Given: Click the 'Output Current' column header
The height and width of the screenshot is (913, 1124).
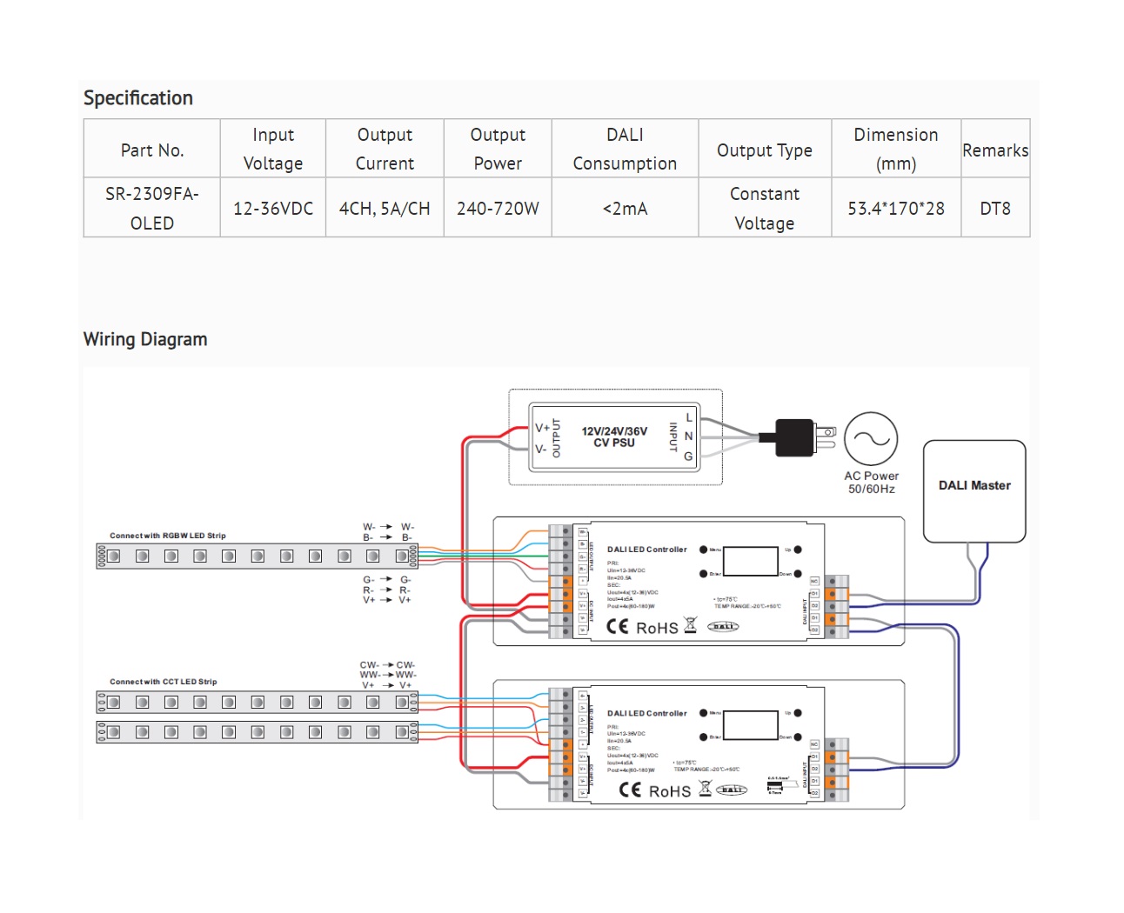Looking at the screenshot, I should pos(385,149).
